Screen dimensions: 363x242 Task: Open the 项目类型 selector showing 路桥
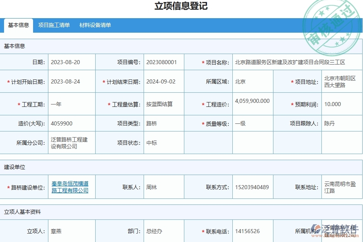pyautogui.click(x=163, y=123)
